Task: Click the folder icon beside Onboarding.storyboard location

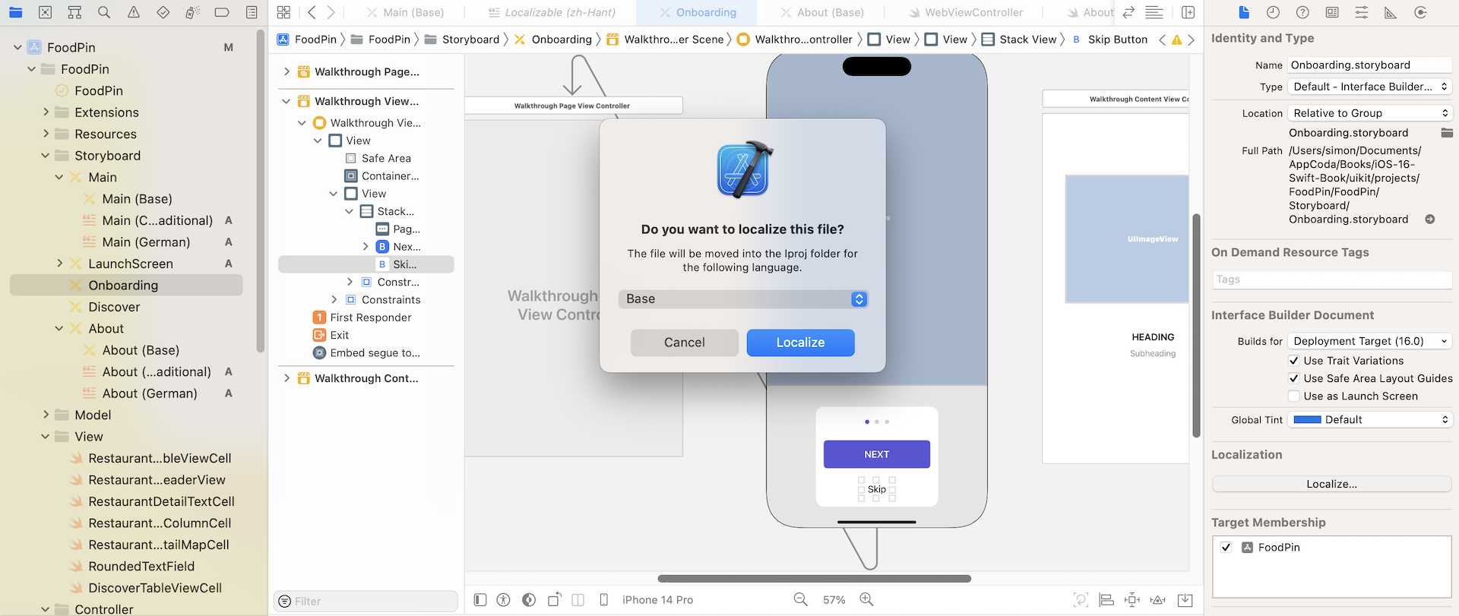Action: click(x=1447, y=133)
